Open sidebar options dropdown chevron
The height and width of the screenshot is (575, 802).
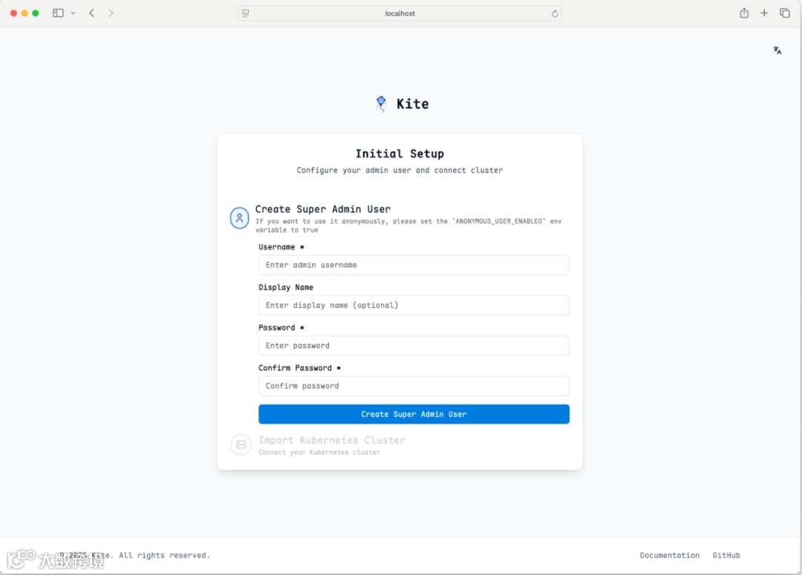coord(73,13)
